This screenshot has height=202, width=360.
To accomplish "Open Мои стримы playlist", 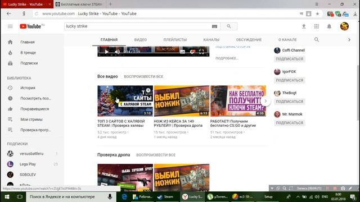I will click(32, 120).
